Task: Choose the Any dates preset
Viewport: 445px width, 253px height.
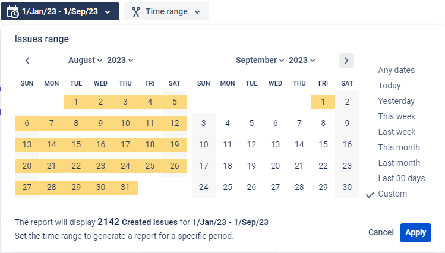Action: tap(396, 70)
